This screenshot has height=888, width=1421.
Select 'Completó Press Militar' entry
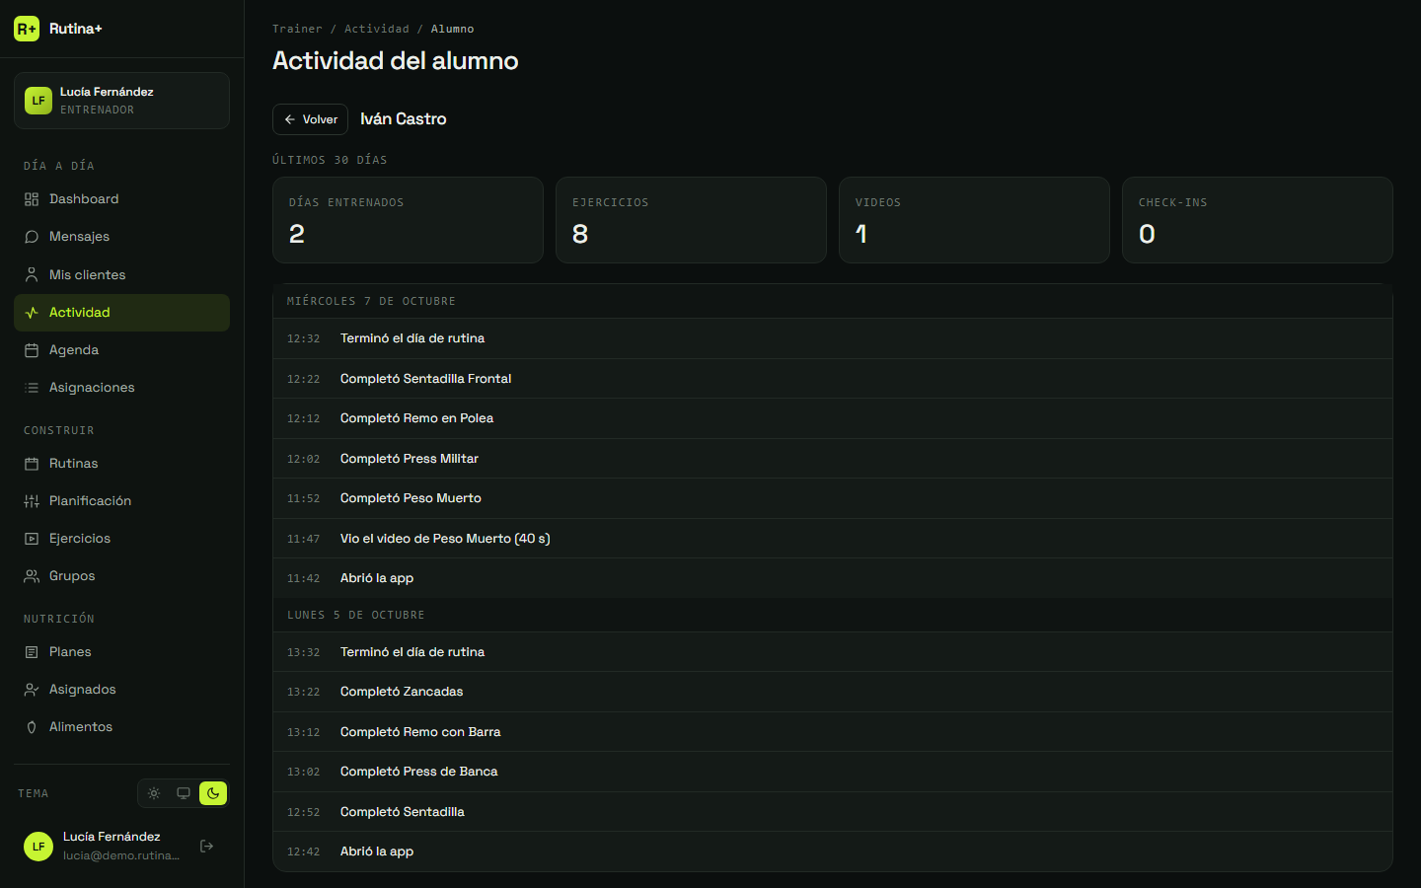pos(833,459)
